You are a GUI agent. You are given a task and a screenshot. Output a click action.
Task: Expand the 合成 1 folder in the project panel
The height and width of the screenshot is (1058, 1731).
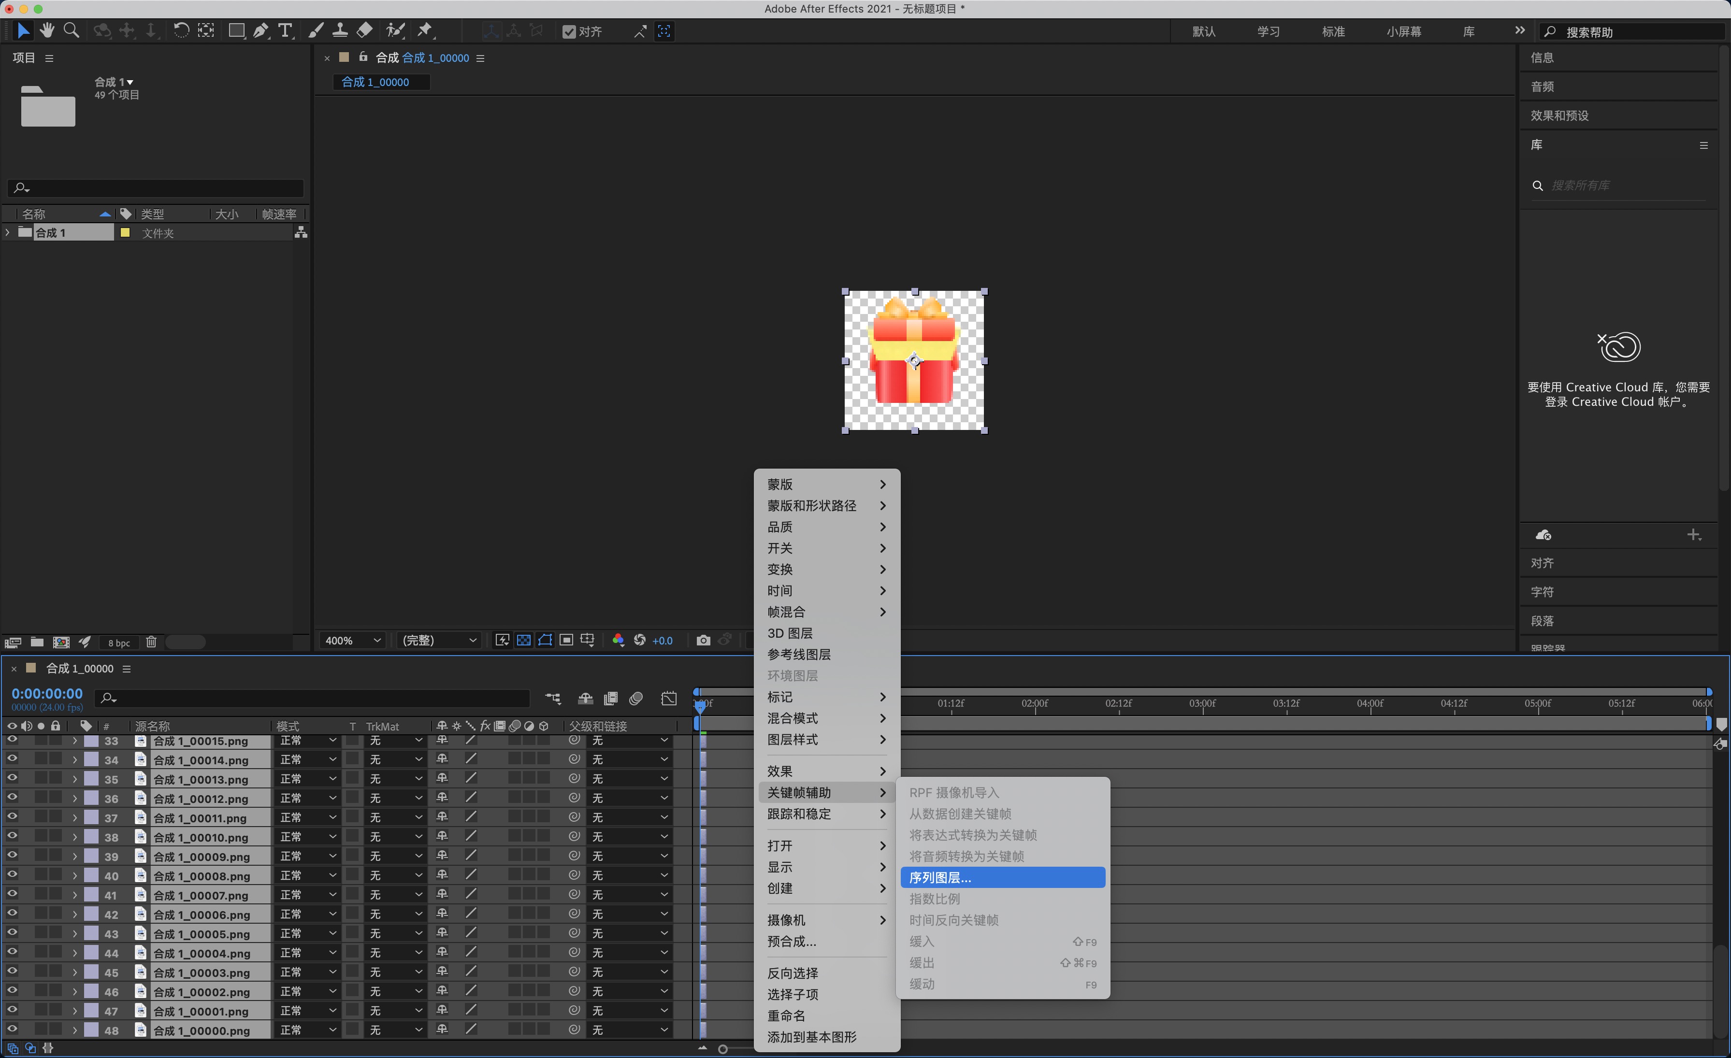[8, 232]
